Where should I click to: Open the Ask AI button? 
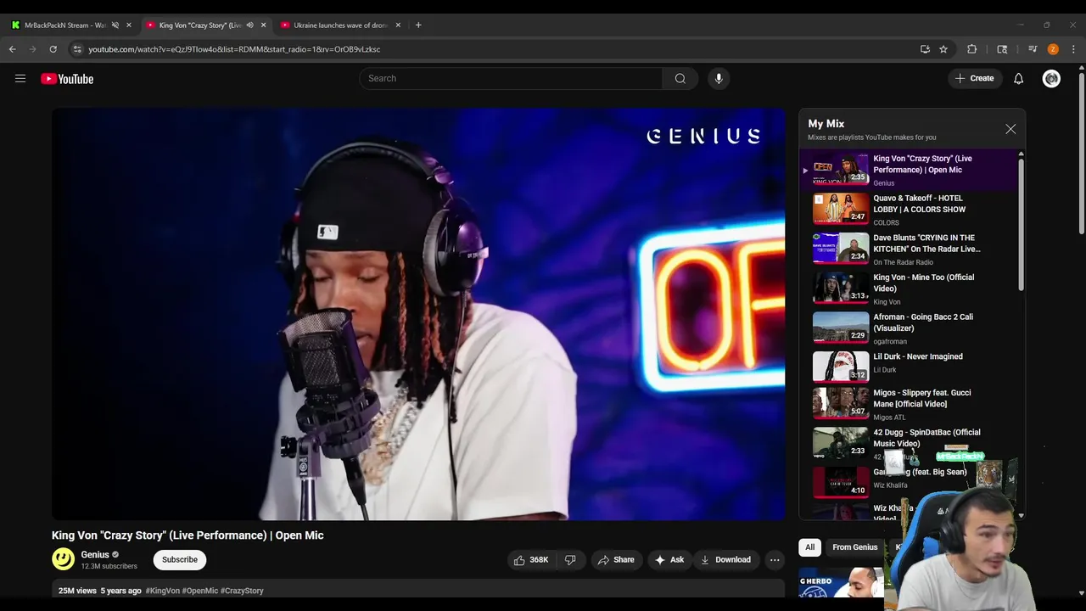pos(669,560)
